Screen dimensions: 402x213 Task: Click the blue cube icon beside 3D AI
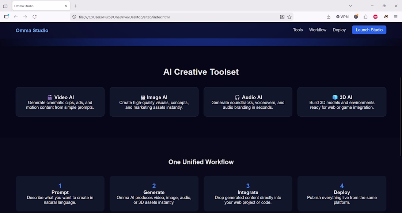(335, 97)
